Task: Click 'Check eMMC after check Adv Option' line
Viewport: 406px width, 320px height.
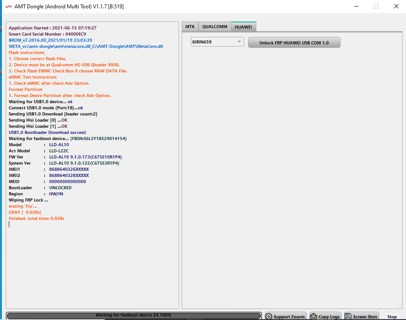Action: [49, 83]
